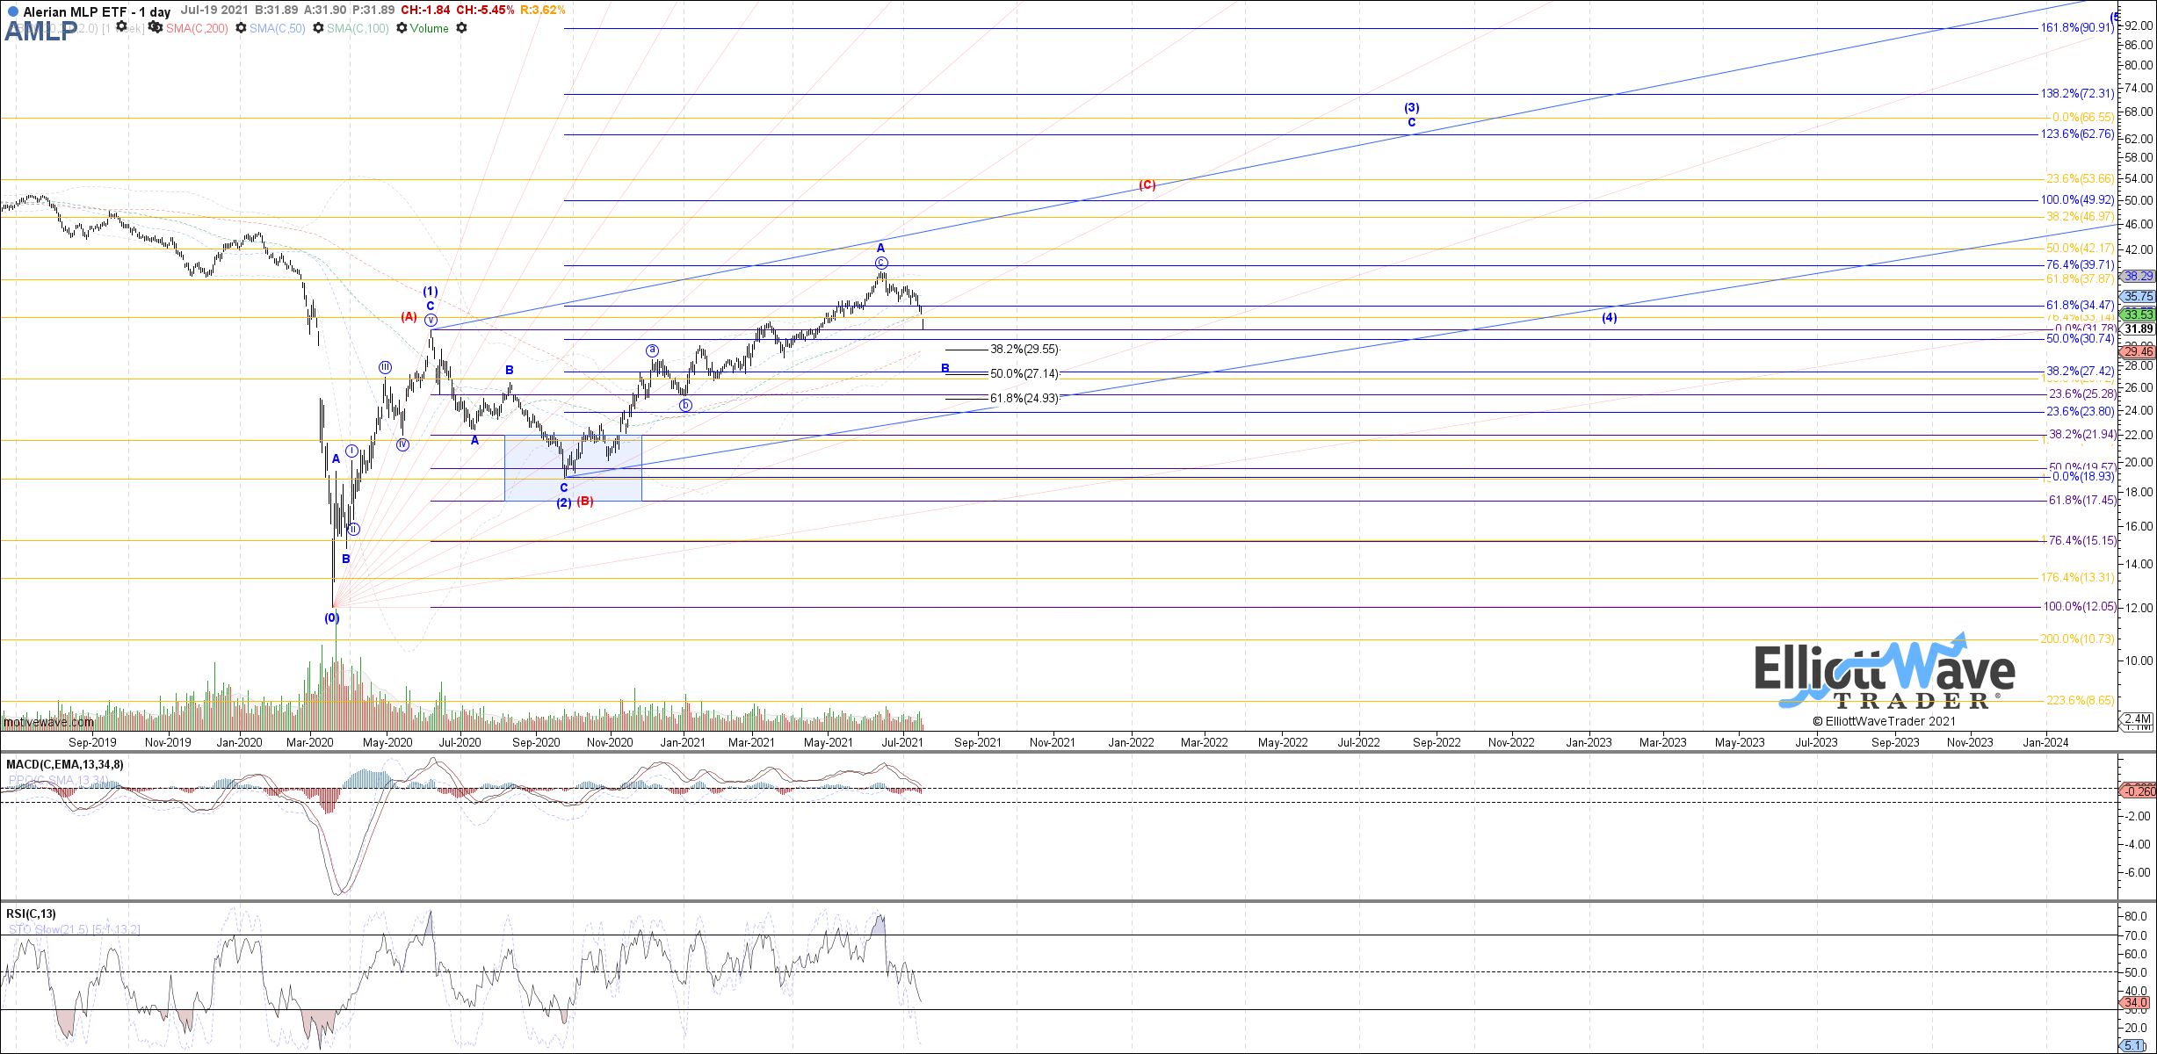Open the gear icon after the Bollinger Bands label
The image size is (2157, 1054).
coord(121,26)
